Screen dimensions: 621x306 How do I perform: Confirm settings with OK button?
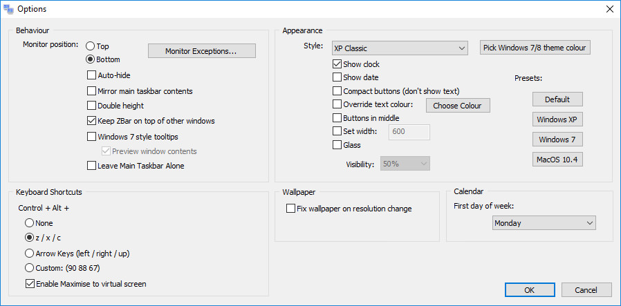pos(530,290)
